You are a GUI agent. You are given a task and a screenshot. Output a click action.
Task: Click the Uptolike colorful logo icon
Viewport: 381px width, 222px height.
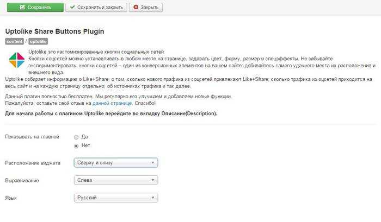tap(17, 60)
